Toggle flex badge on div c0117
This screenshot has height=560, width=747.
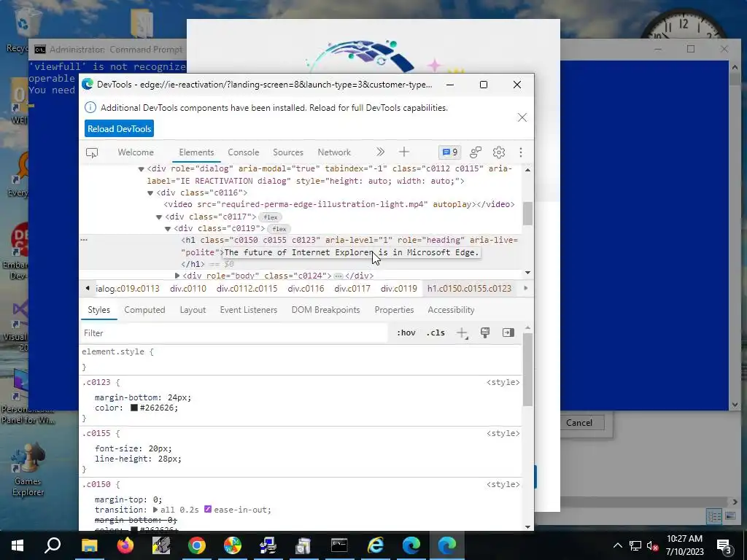tap(271, 217)
